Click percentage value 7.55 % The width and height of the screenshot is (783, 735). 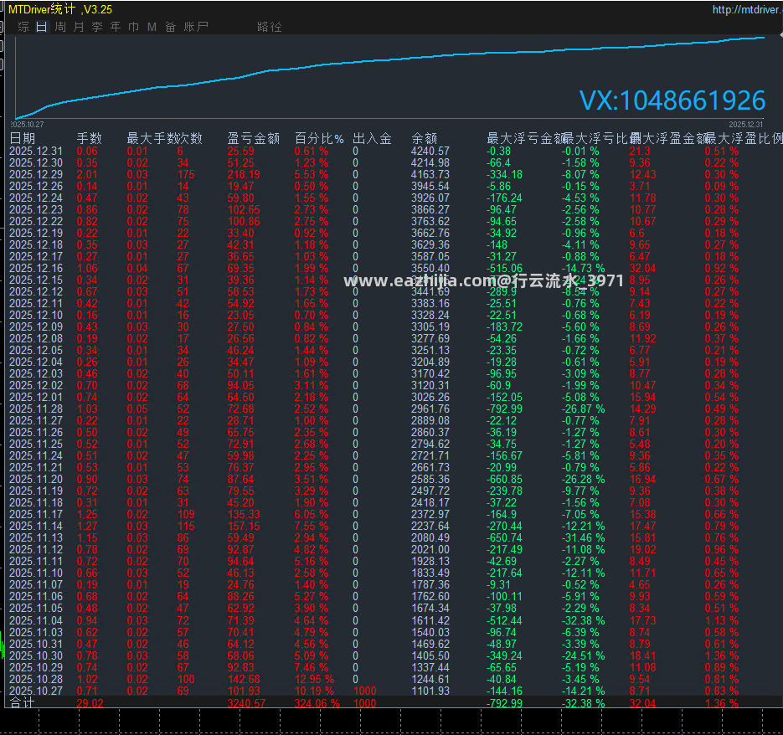311,527
